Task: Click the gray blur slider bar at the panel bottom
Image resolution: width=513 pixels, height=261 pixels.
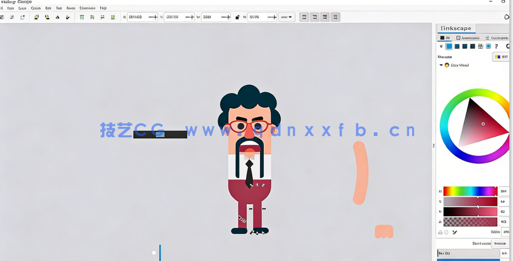Action: [468, 253]
